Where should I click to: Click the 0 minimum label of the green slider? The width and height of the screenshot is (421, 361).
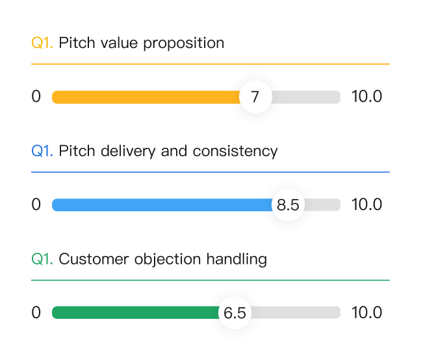pos(36,313)
